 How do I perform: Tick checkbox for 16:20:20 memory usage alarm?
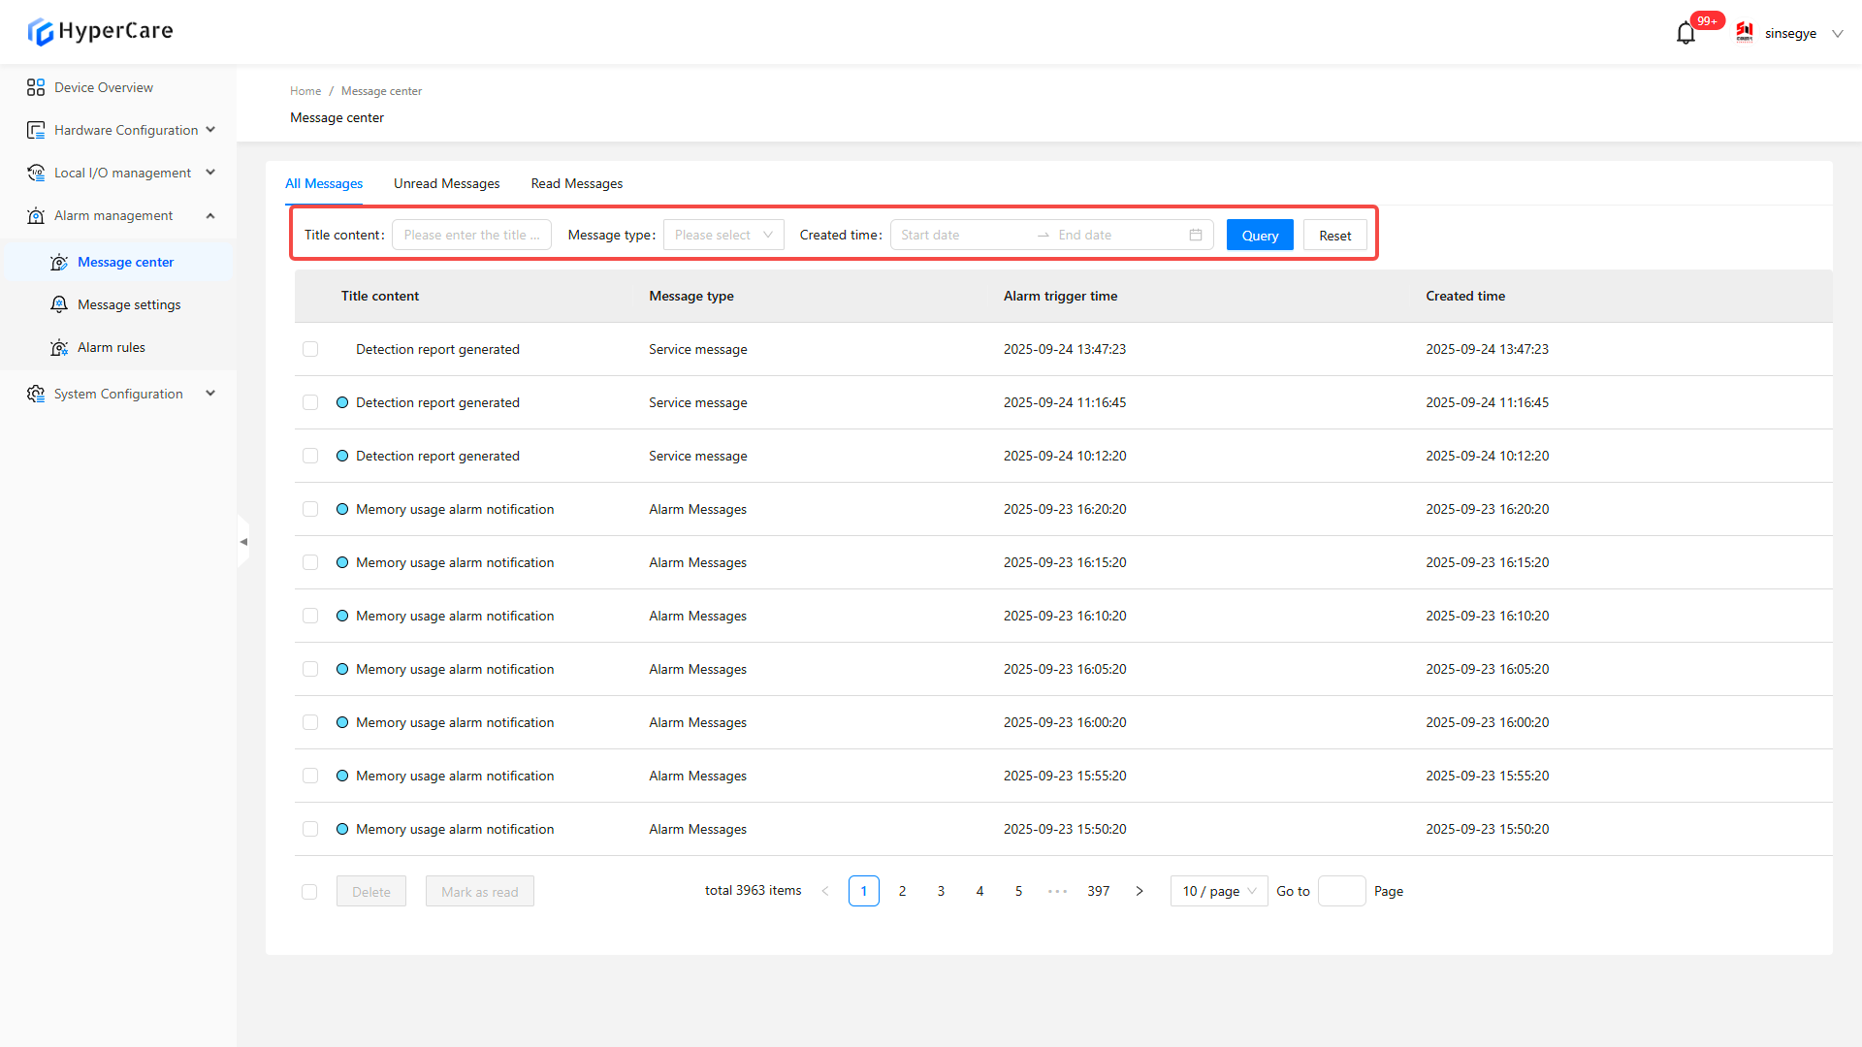tap(310, 509)
